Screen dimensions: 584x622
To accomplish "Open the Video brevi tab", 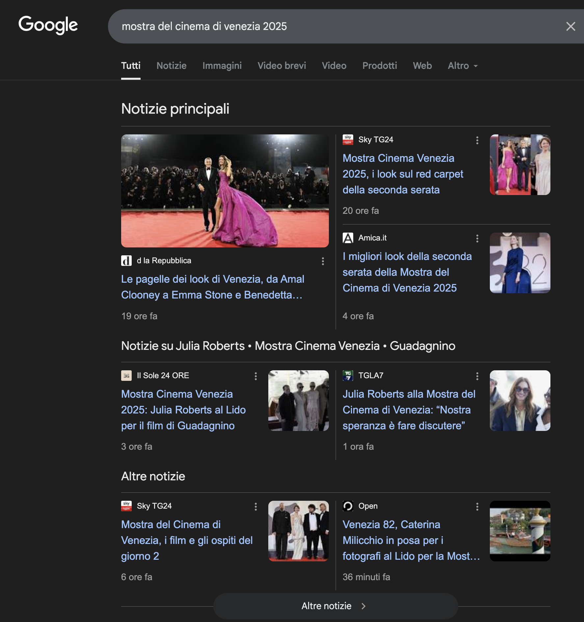I will click(x=282, y=66).
